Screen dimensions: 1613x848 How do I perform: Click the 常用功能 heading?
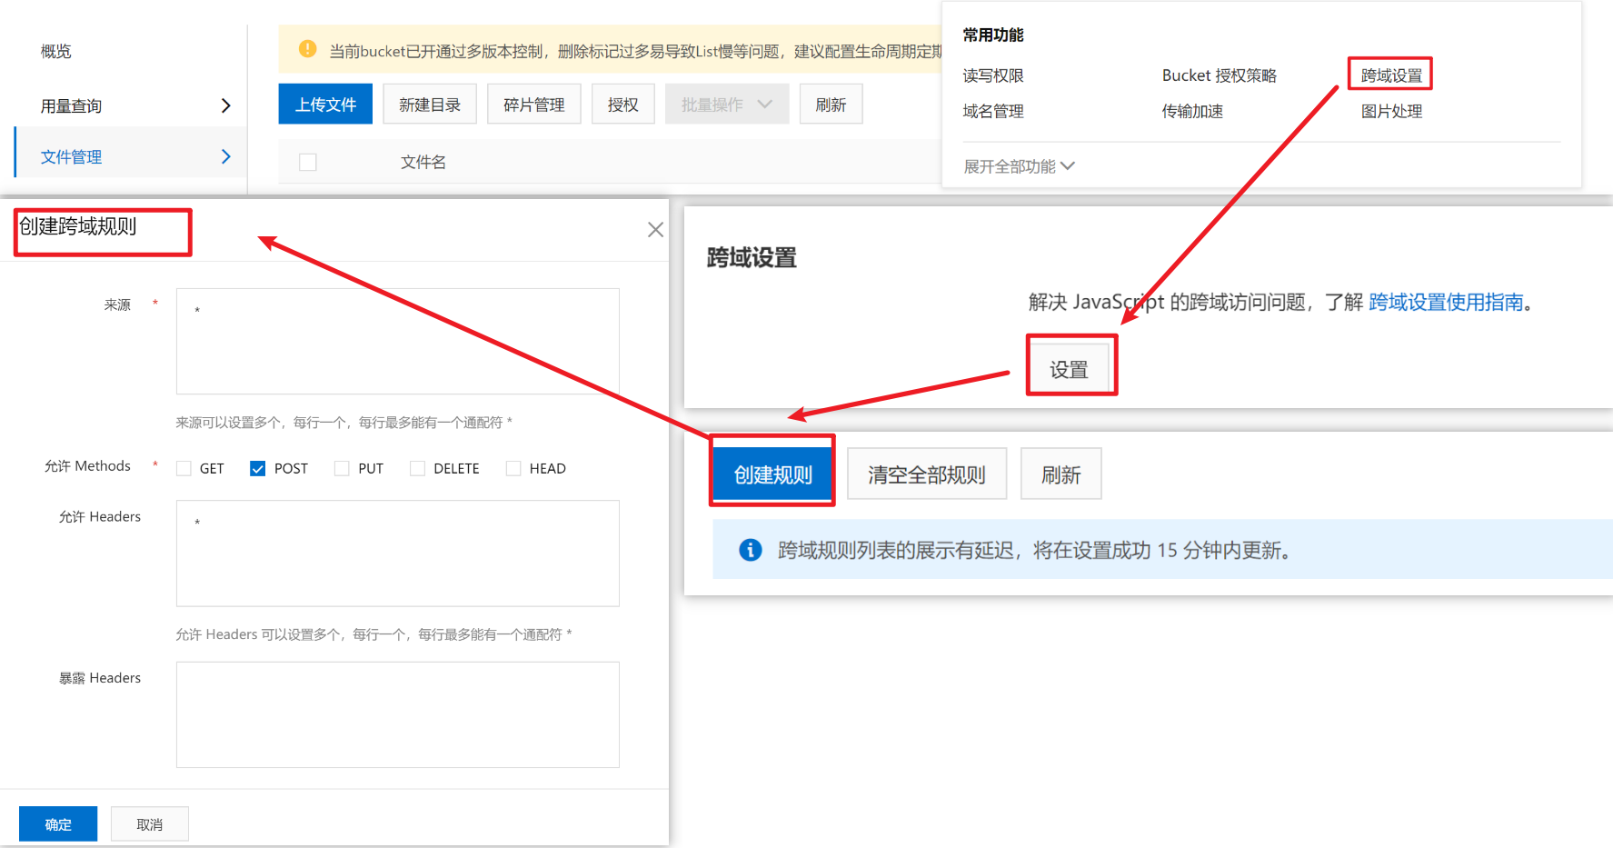pos(993,35)
